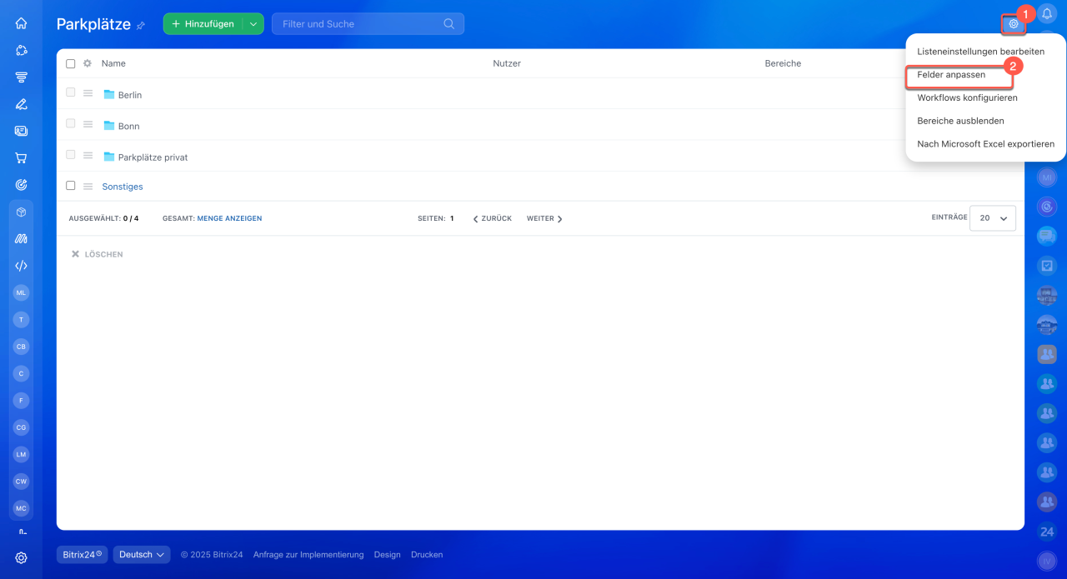Viewport: 1067px width, 579px height.
Task: Open the sidebar settings gear at bottom
Action: pyautogui.click(x=22, y=557)
